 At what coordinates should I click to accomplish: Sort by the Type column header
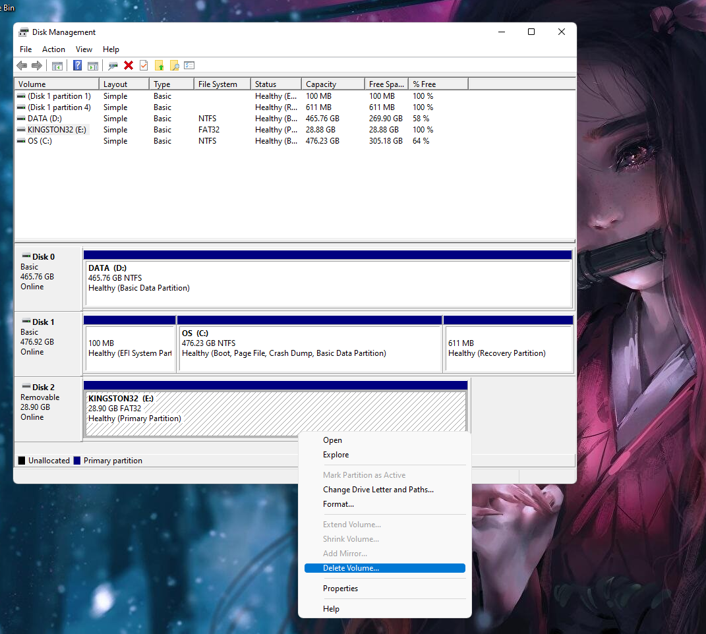171,84
